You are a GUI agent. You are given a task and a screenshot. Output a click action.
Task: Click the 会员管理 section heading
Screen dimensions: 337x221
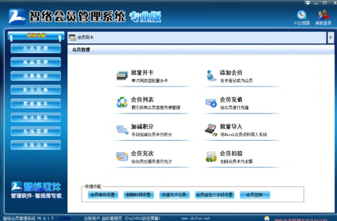[x=81, y=50]
